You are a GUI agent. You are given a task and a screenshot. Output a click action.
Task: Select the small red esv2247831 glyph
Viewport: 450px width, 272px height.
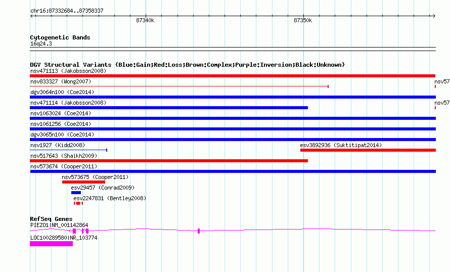pyautogui.click(x=78, y=203)
